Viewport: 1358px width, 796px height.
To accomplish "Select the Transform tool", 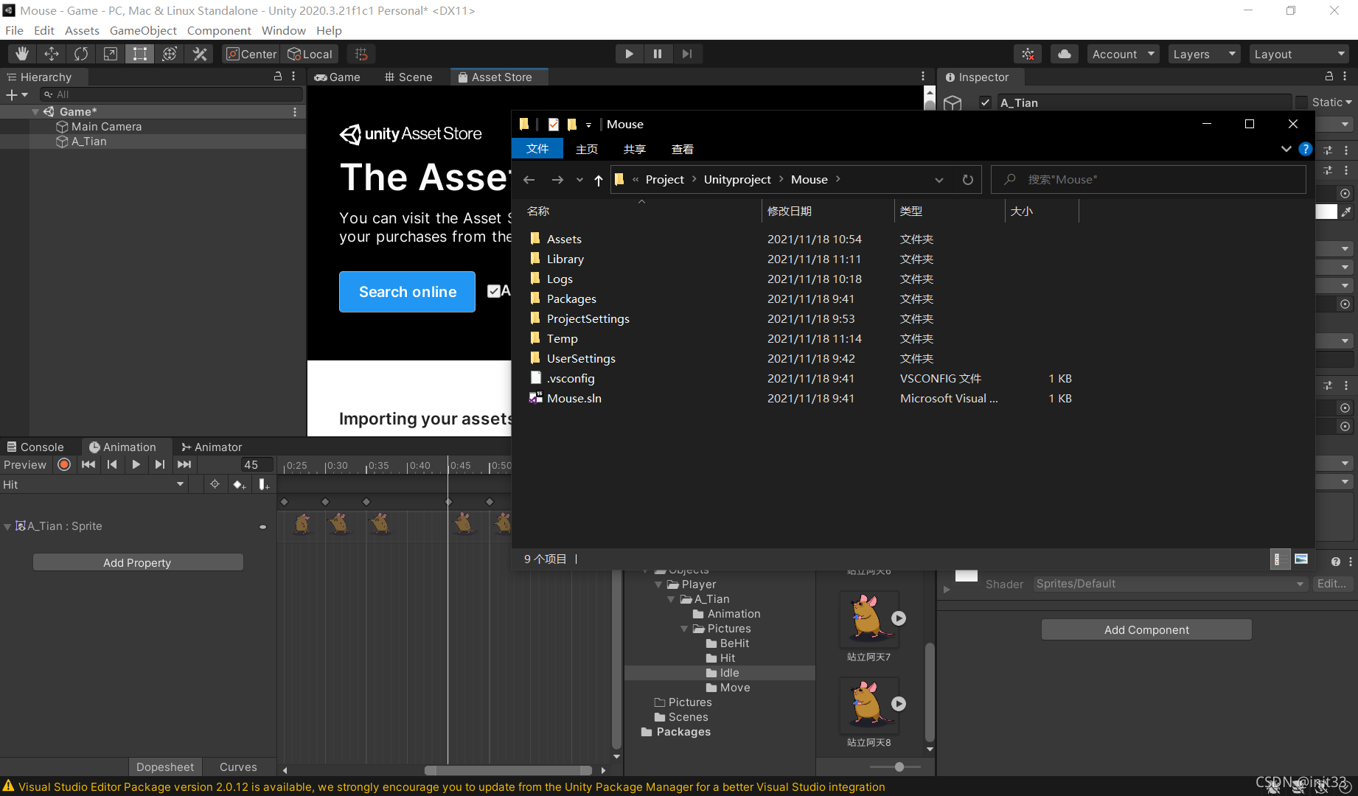I will click(170, 54).
